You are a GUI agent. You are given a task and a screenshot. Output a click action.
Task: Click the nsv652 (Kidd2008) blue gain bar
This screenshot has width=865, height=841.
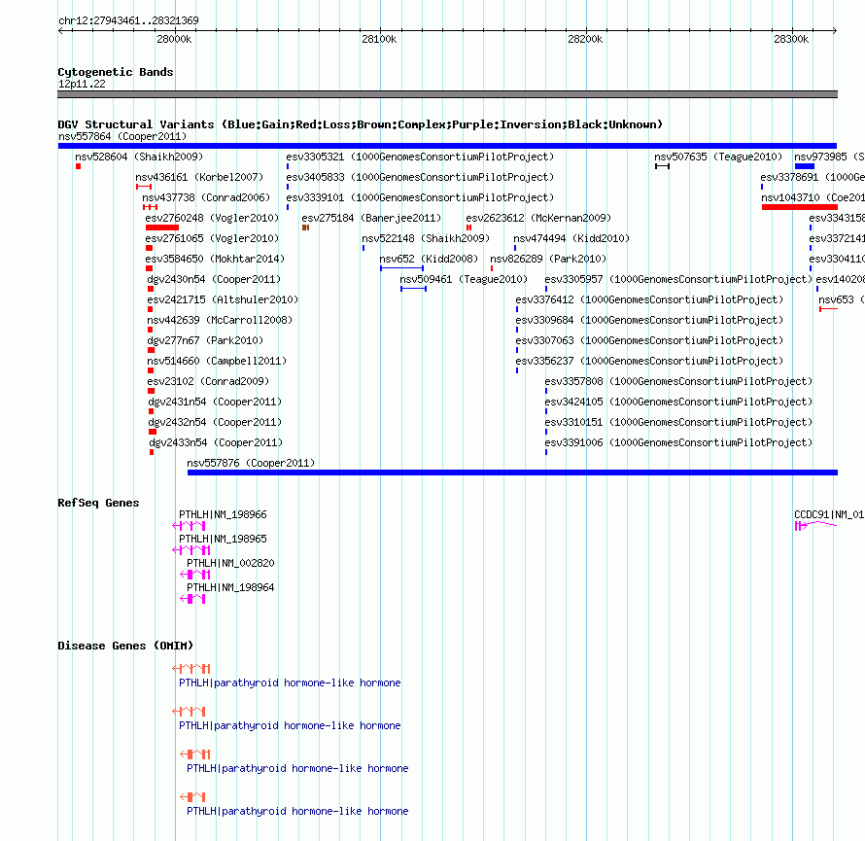401,268
